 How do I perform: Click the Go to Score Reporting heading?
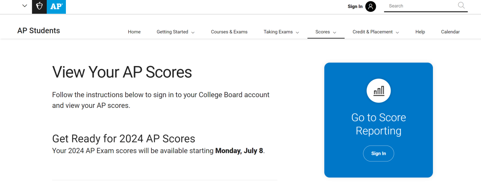pos(379,124)
